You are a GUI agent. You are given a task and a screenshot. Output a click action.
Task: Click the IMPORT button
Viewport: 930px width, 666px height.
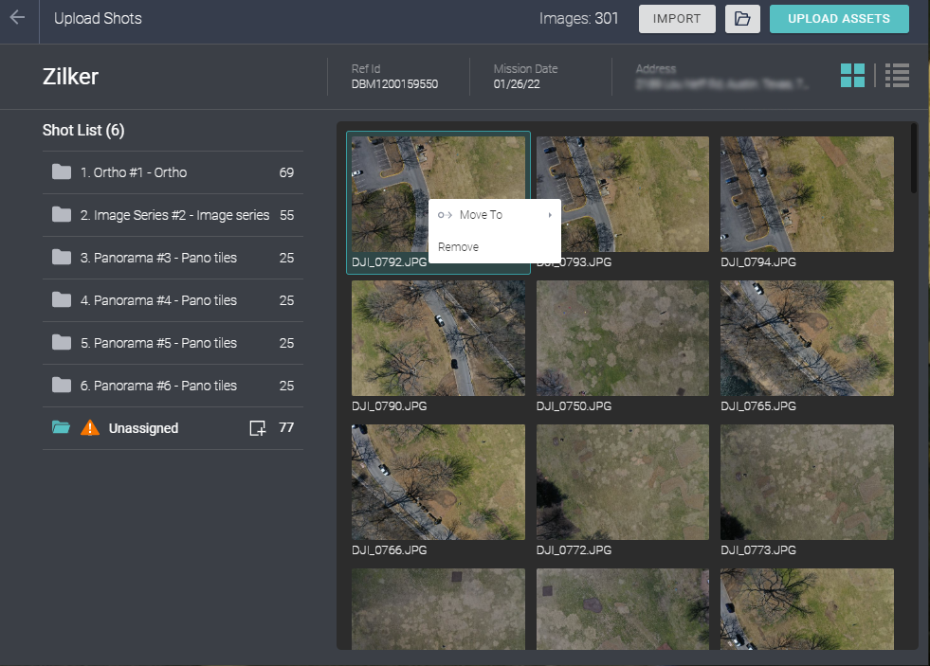coord(677,19)
